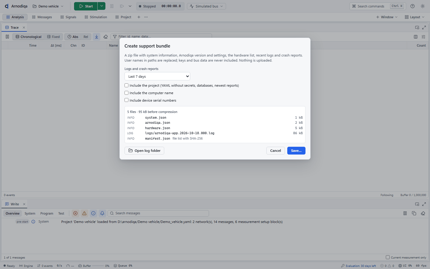Toggle the info filter icon in Write toolbar
Viewport: 430px width, 269px height.
tap(93, 213)
